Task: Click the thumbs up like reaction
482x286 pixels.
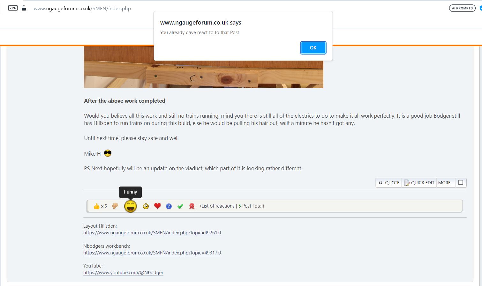Action: [x=96, y=206]
